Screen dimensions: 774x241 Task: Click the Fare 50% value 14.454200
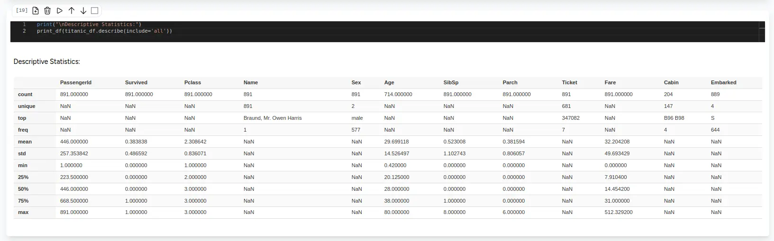pos(617,189)
